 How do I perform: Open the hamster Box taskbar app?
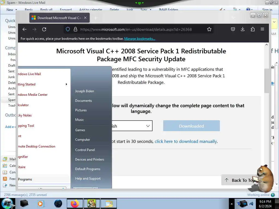[92, 204]
